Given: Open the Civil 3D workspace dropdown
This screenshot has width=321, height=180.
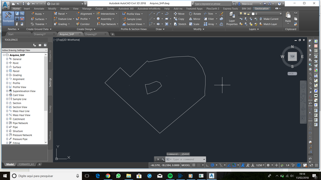Looking at the screenshot, I should click(65, 4).
